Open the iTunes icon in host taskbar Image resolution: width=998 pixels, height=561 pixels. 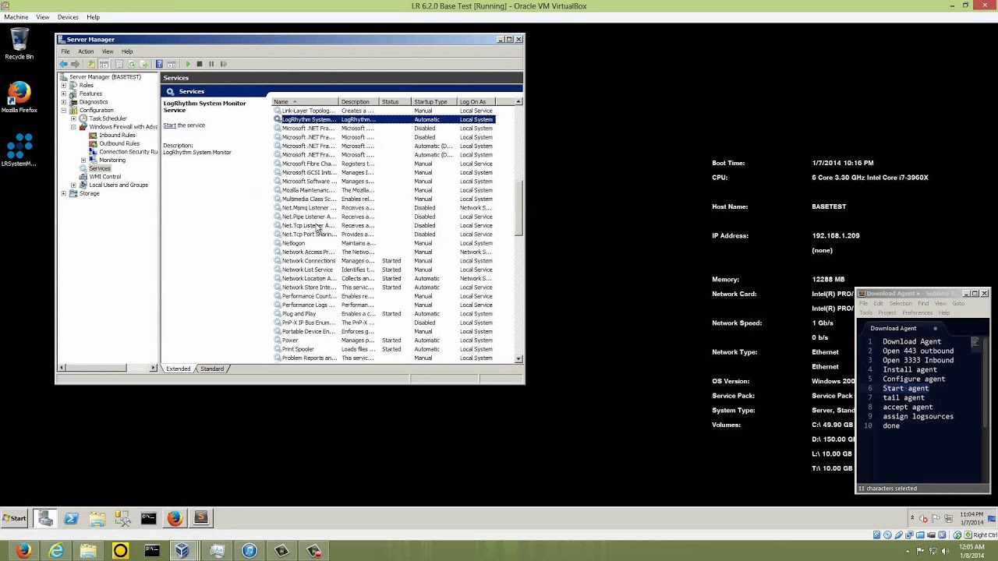pyautogui.click(x=249, y=551)
